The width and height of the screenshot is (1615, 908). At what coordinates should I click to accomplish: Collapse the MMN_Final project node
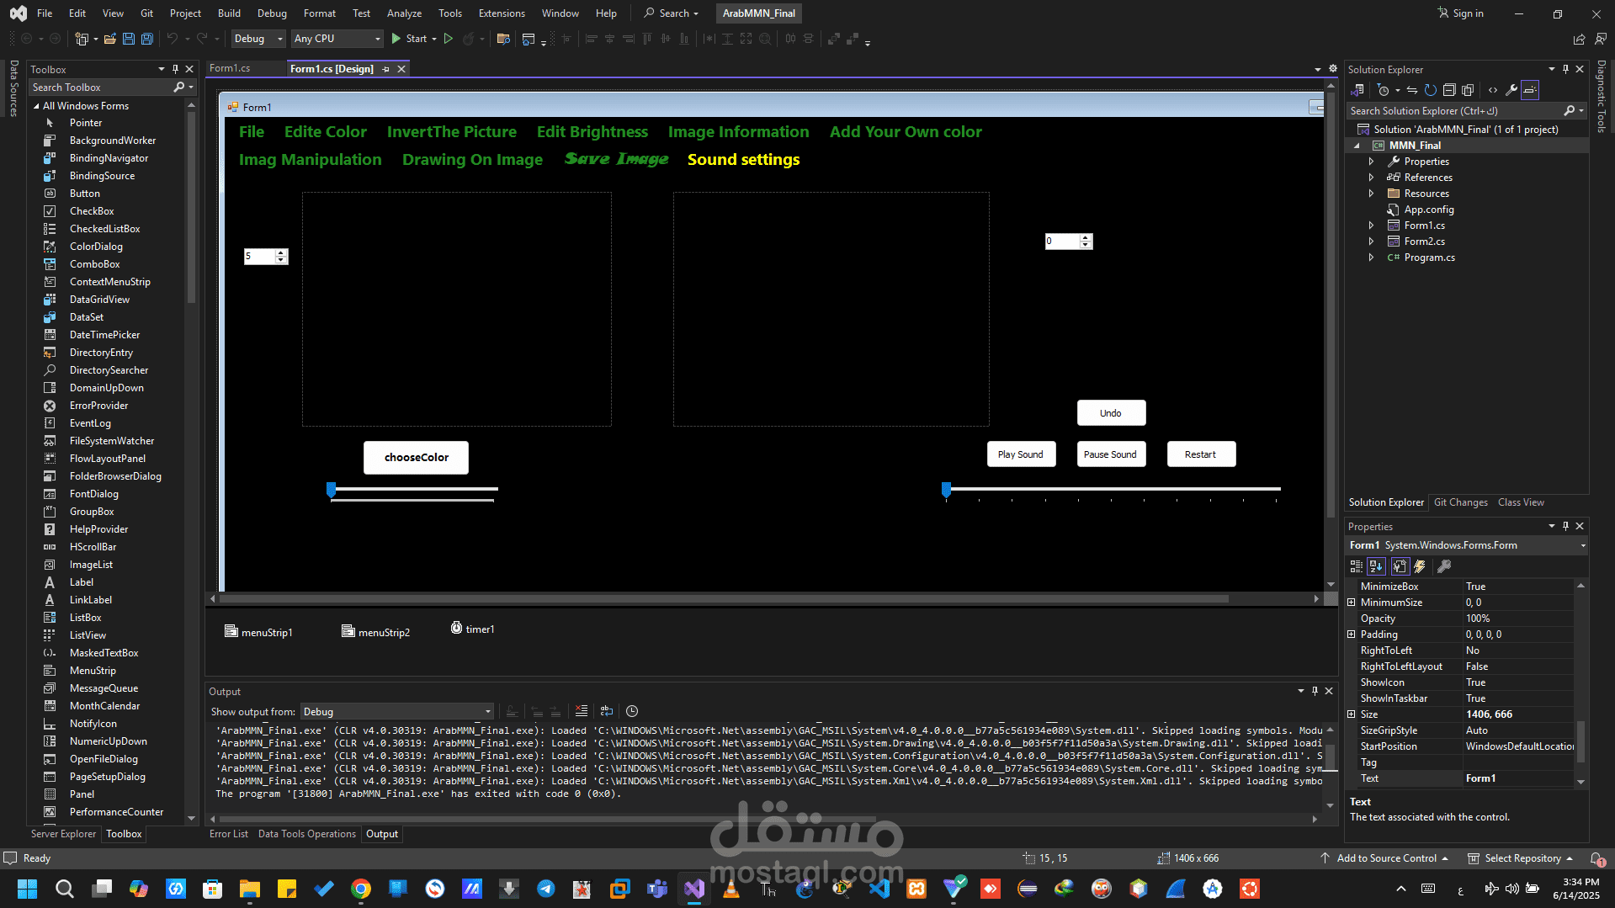click(x=1357, y=146)
